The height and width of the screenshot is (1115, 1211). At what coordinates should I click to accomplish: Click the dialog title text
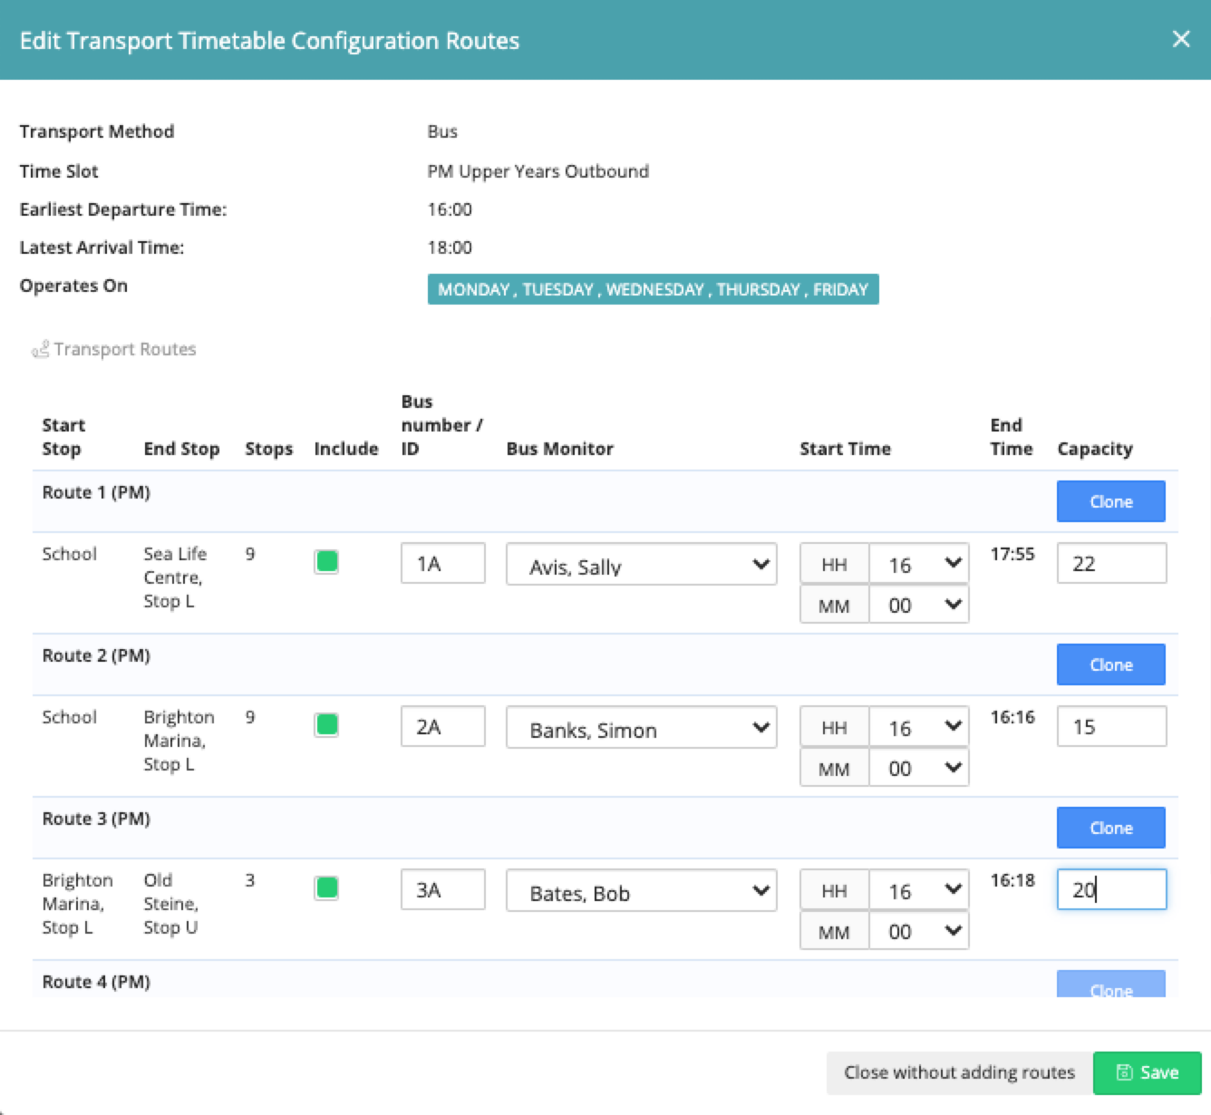pyautogui.click(x=269, y=41)
